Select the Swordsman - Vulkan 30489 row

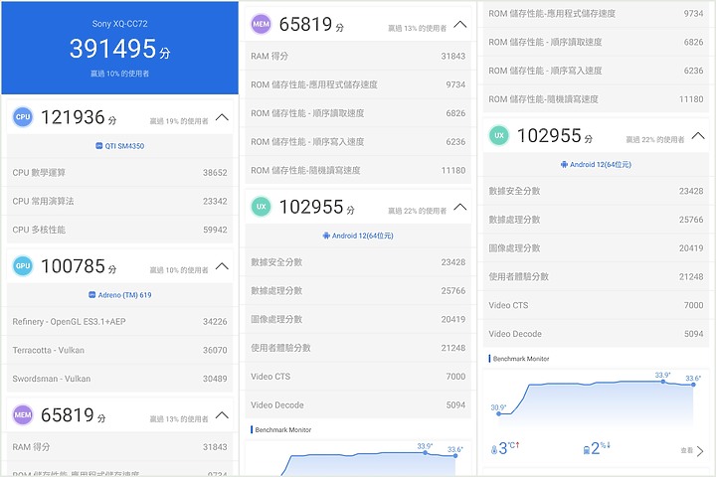coord(119,379)
